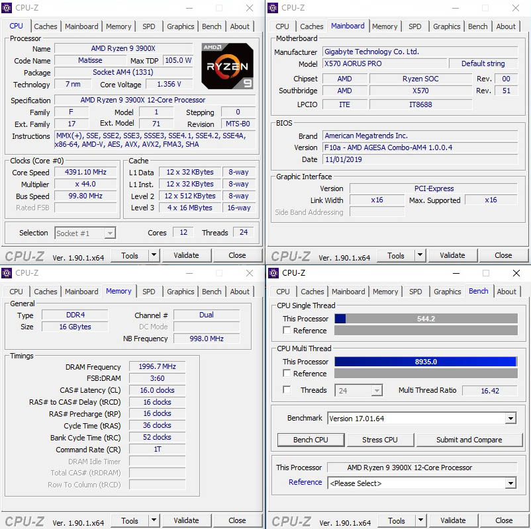Click NB Frequency 998.0 MHz value

207,339
